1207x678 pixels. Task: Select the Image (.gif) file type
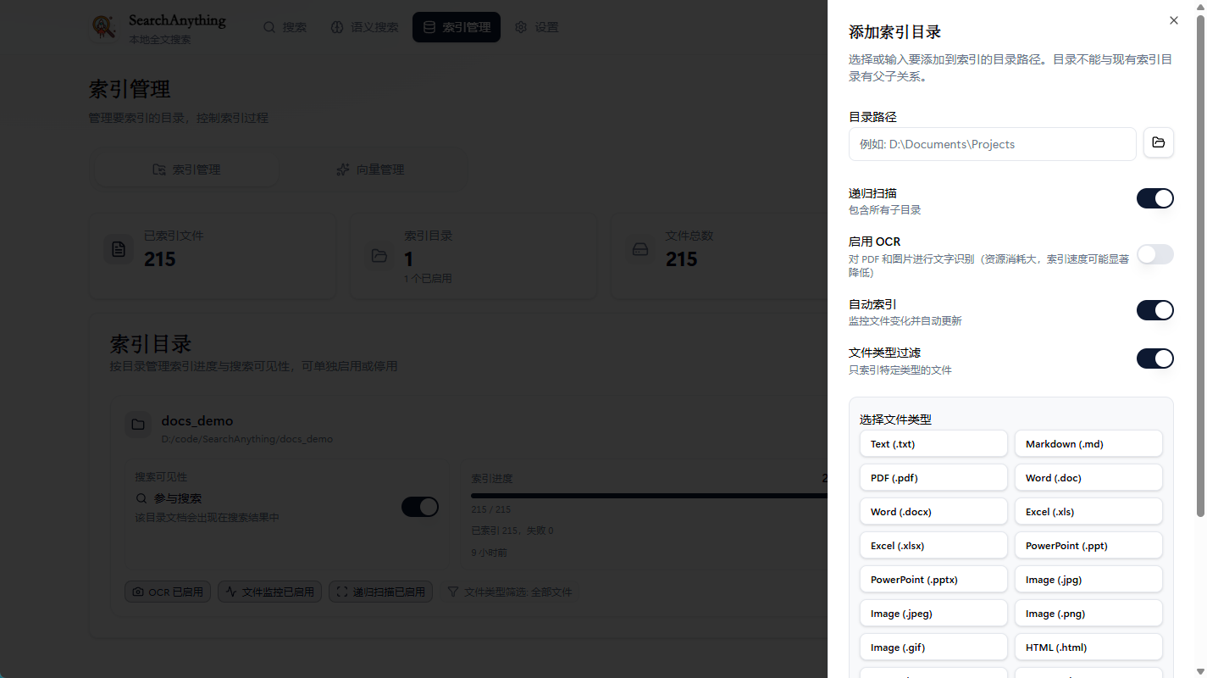click(x=933, y=647)
